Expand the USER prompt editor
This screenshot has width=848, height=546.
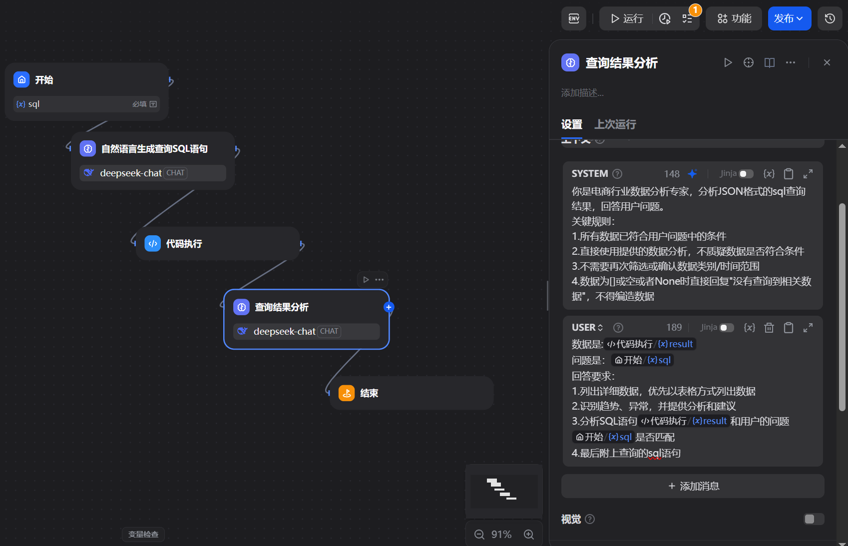pyautogui.click(x=808, y=328)
